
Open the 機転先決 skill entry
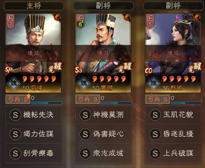[x=34, y=115]
